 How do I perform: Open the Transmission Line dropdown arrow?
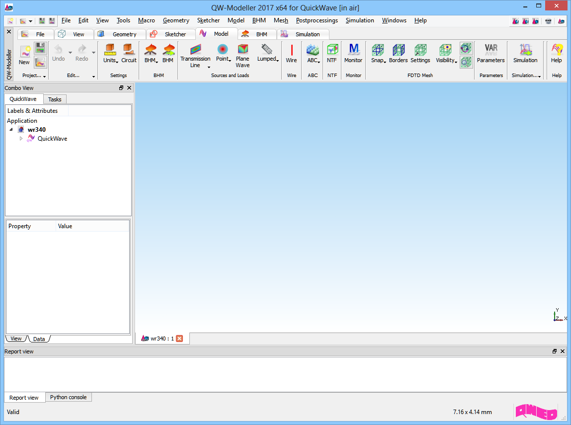(x=209, y=67)
